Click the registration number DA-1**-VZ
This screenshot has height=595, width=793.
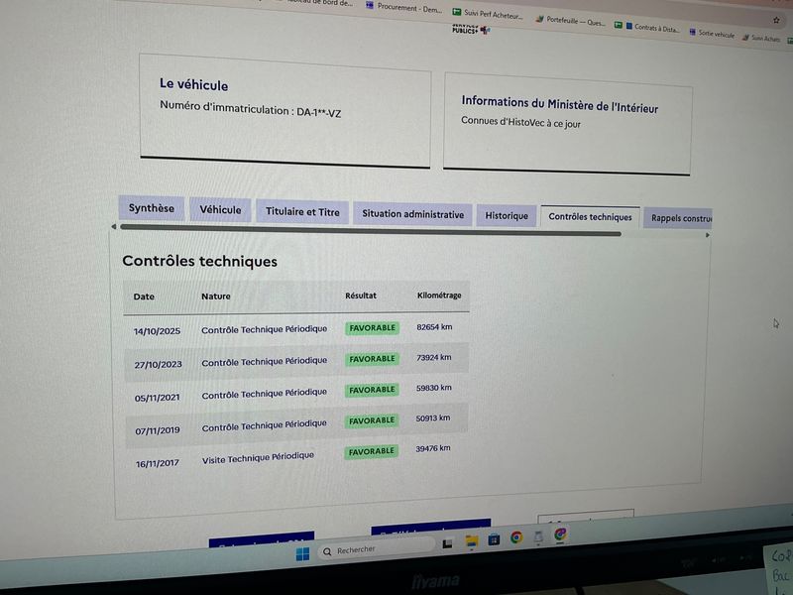pyautogui.click(x=318, y=112)
